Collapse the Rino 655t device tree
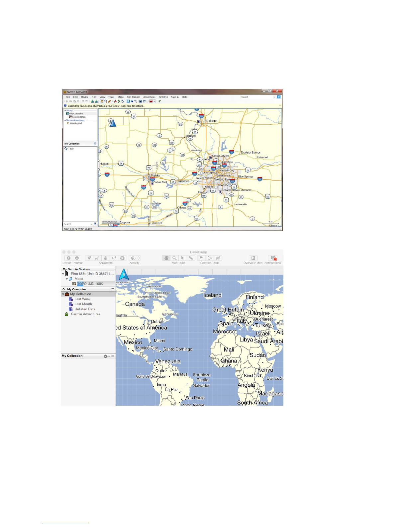407x527 pixels. 63,274
